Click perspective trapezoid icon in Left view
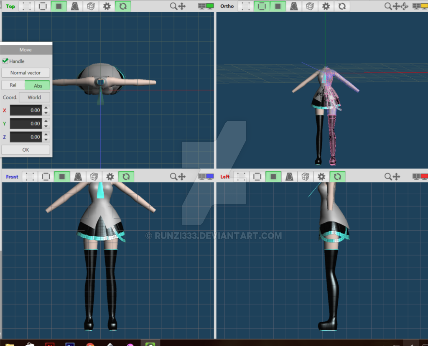The image size is (428, 346). pyautogui.click(x=289, y=176)
